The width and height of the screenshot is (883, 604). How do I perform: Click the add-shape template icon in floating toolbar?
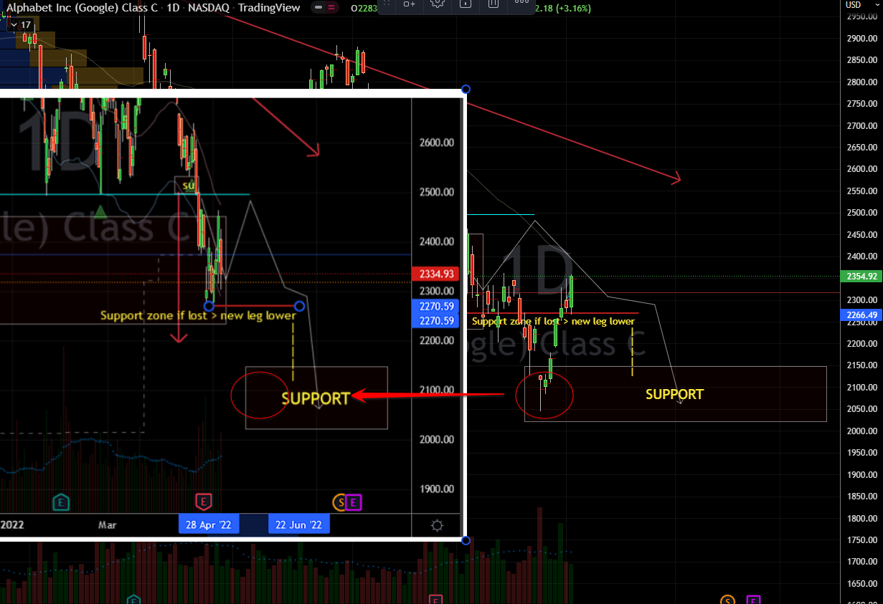pyautogui.click(x=409, y=3)
